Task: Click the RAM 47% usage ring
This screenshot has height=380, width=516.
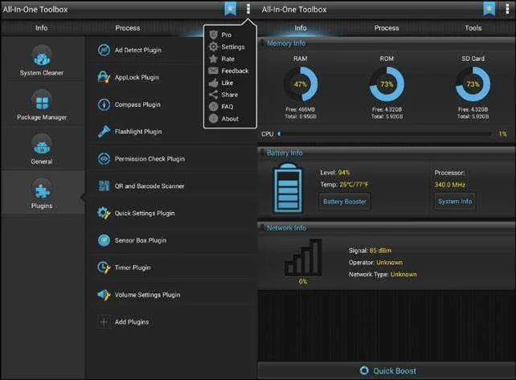Action: point(301,84)
